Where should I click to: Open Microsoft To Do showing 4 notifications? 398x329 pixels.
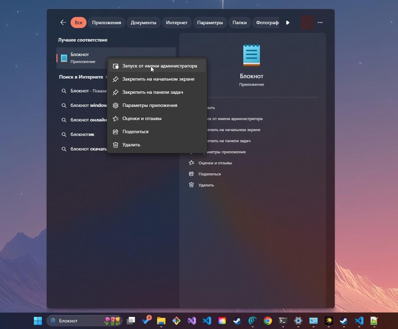146,320
